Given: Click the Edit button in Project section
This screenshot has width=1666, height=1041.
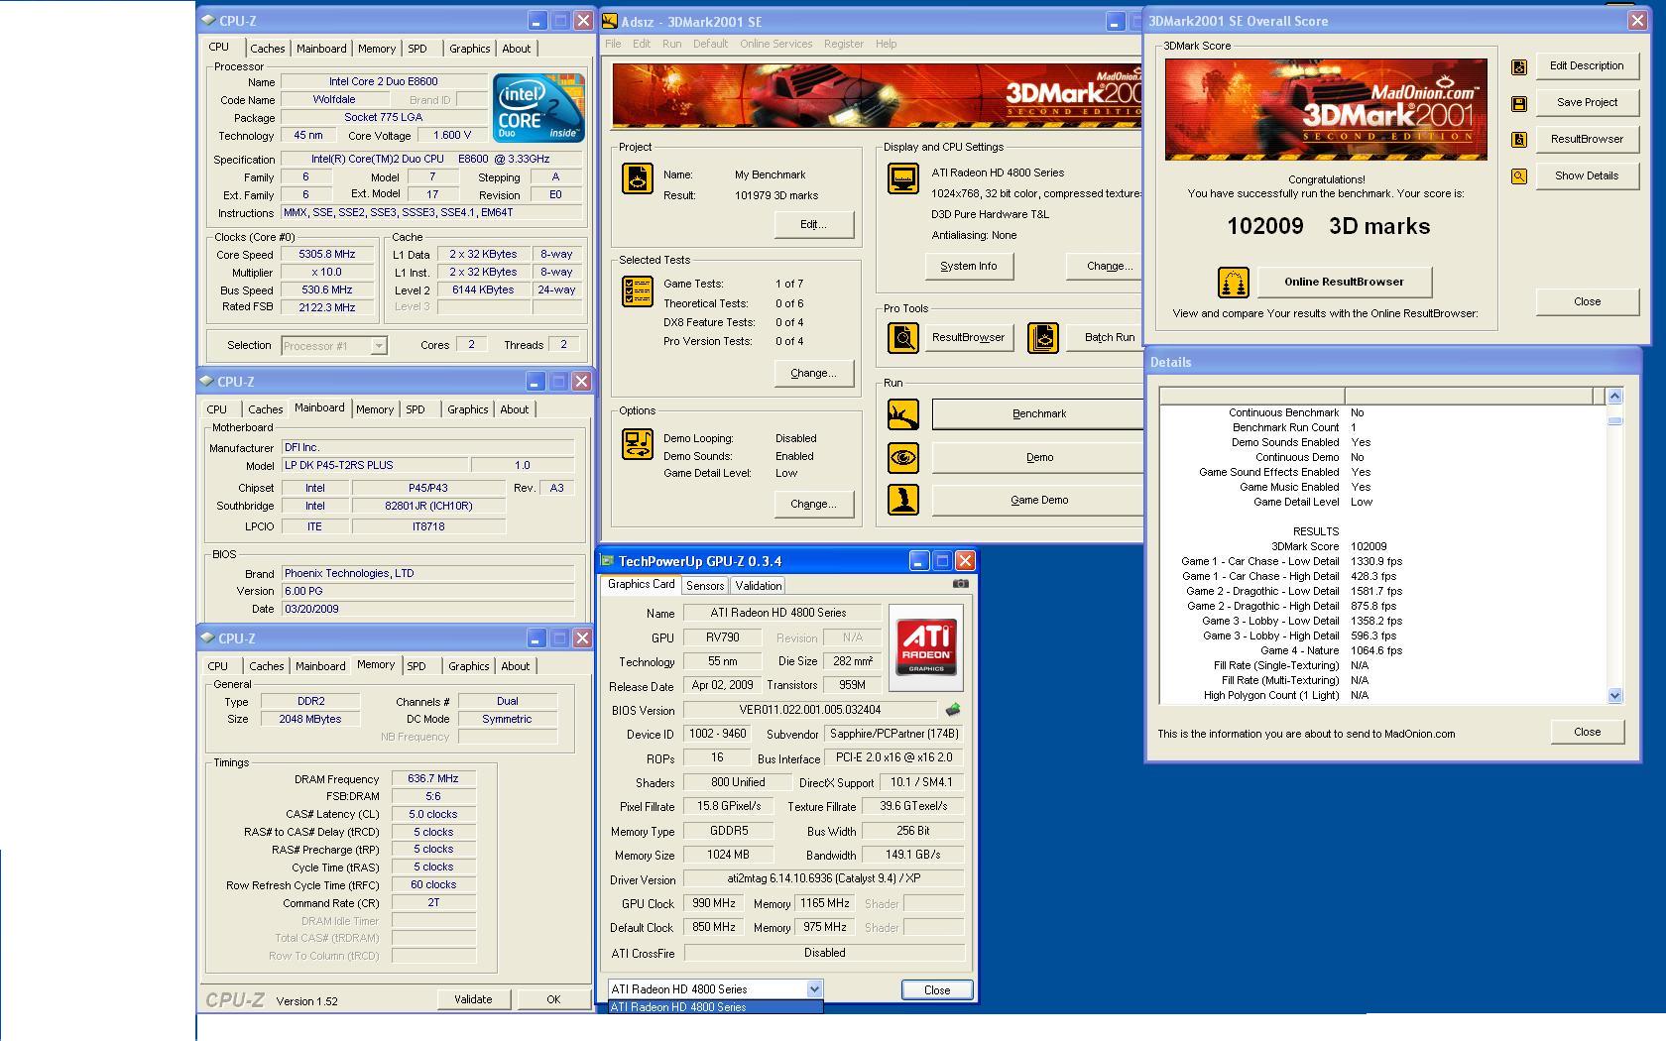Looking at the screenshot, I should click(813, 224).
